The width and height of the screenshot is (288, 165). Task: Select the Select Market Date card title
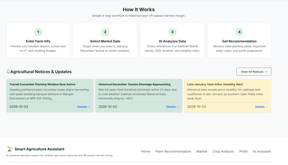click(x=105, y=41)
